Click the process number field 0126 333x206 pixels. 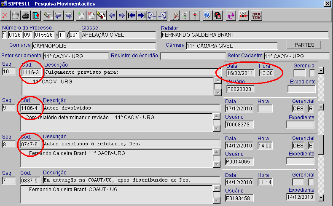click(x=15, y=35)
